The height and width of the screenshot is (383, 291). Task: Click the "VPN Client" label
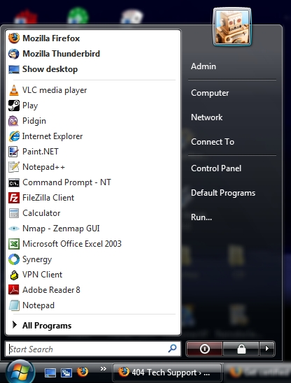point(42,275)
